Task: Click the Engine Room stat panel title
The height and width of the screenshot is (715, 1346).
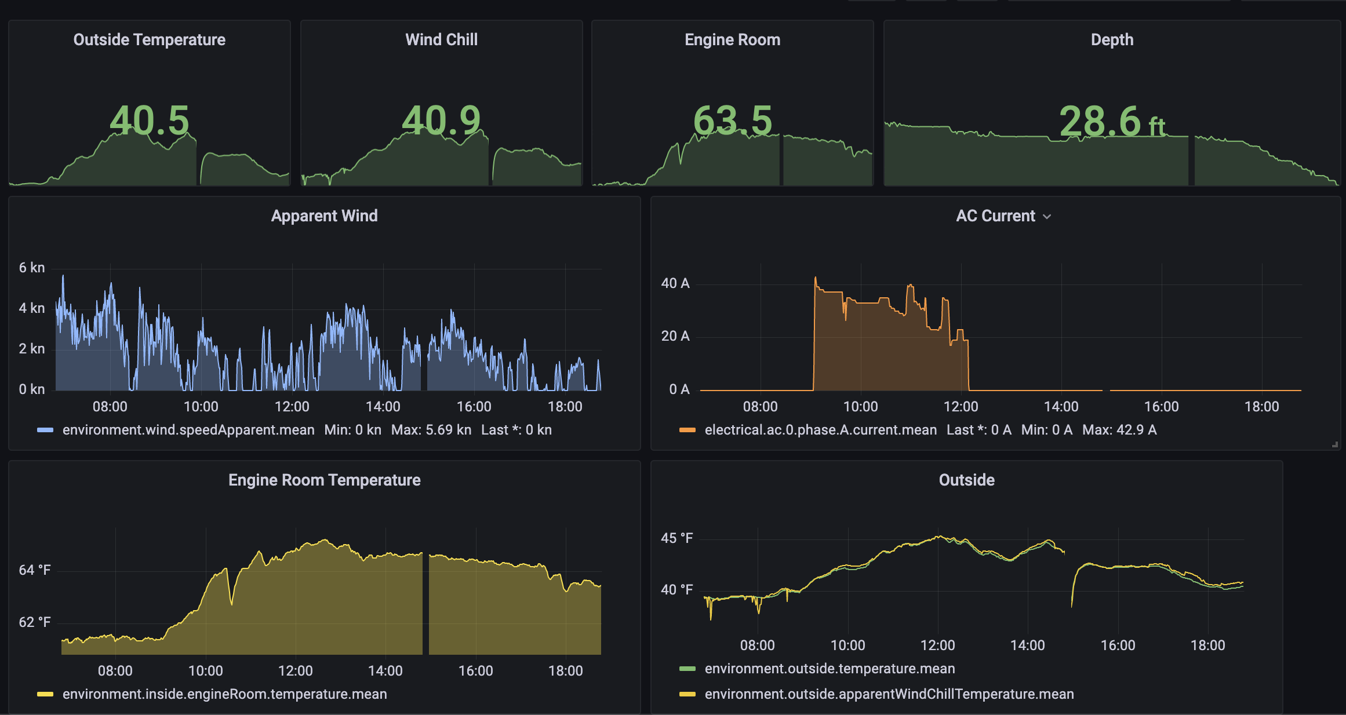Action: coord(732,39)
